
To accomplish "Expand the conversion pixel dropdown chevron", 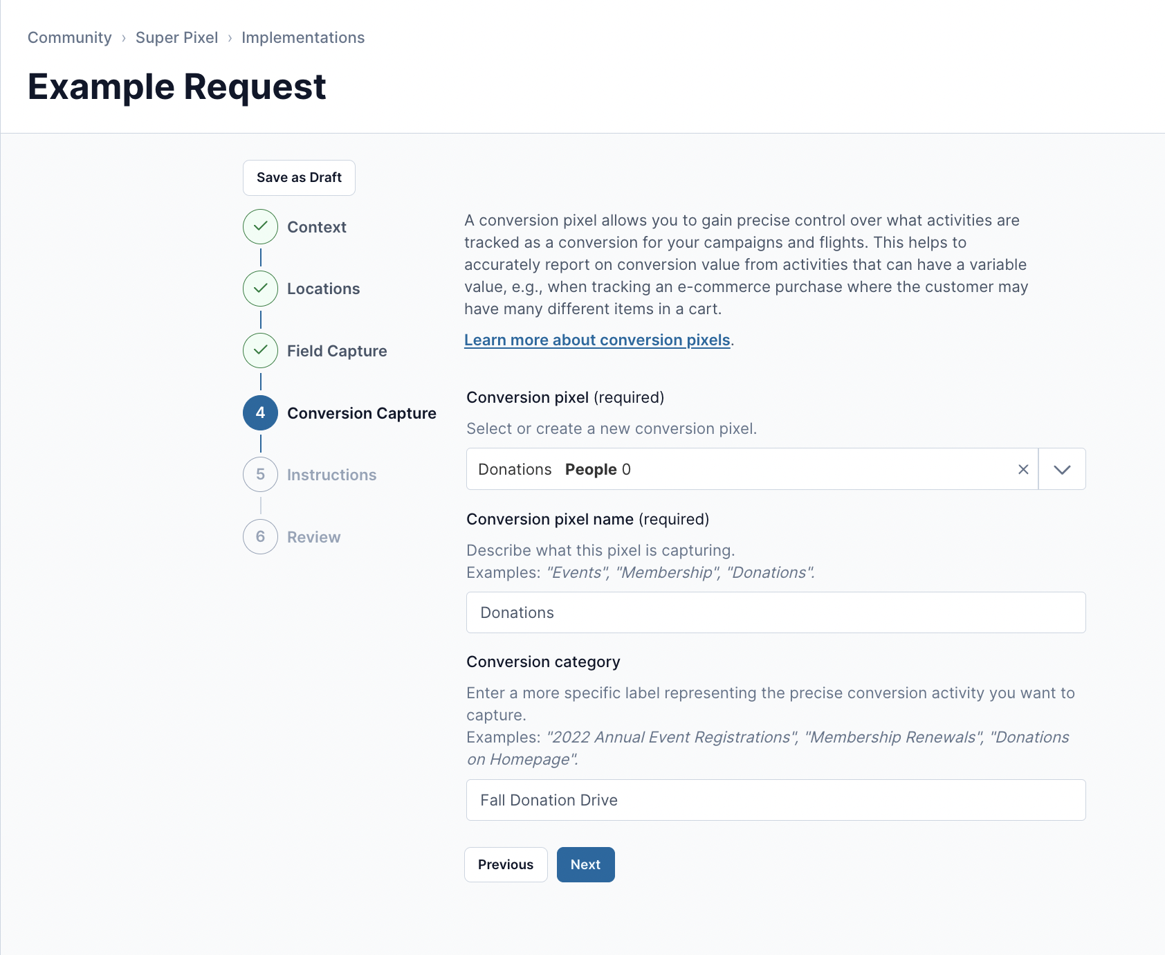I will (1062, 469).
